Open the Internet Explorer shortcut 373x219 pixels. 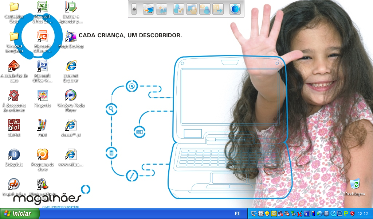[71, 72]
